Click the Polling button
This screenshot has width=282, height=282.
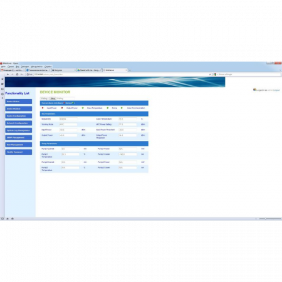click(x=44, y=98)
